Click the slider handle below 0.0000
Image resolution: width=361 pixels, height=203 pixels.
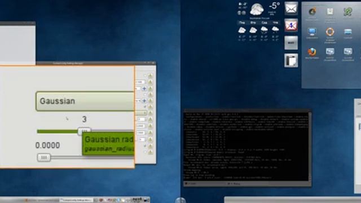click(x=44, y=157)
